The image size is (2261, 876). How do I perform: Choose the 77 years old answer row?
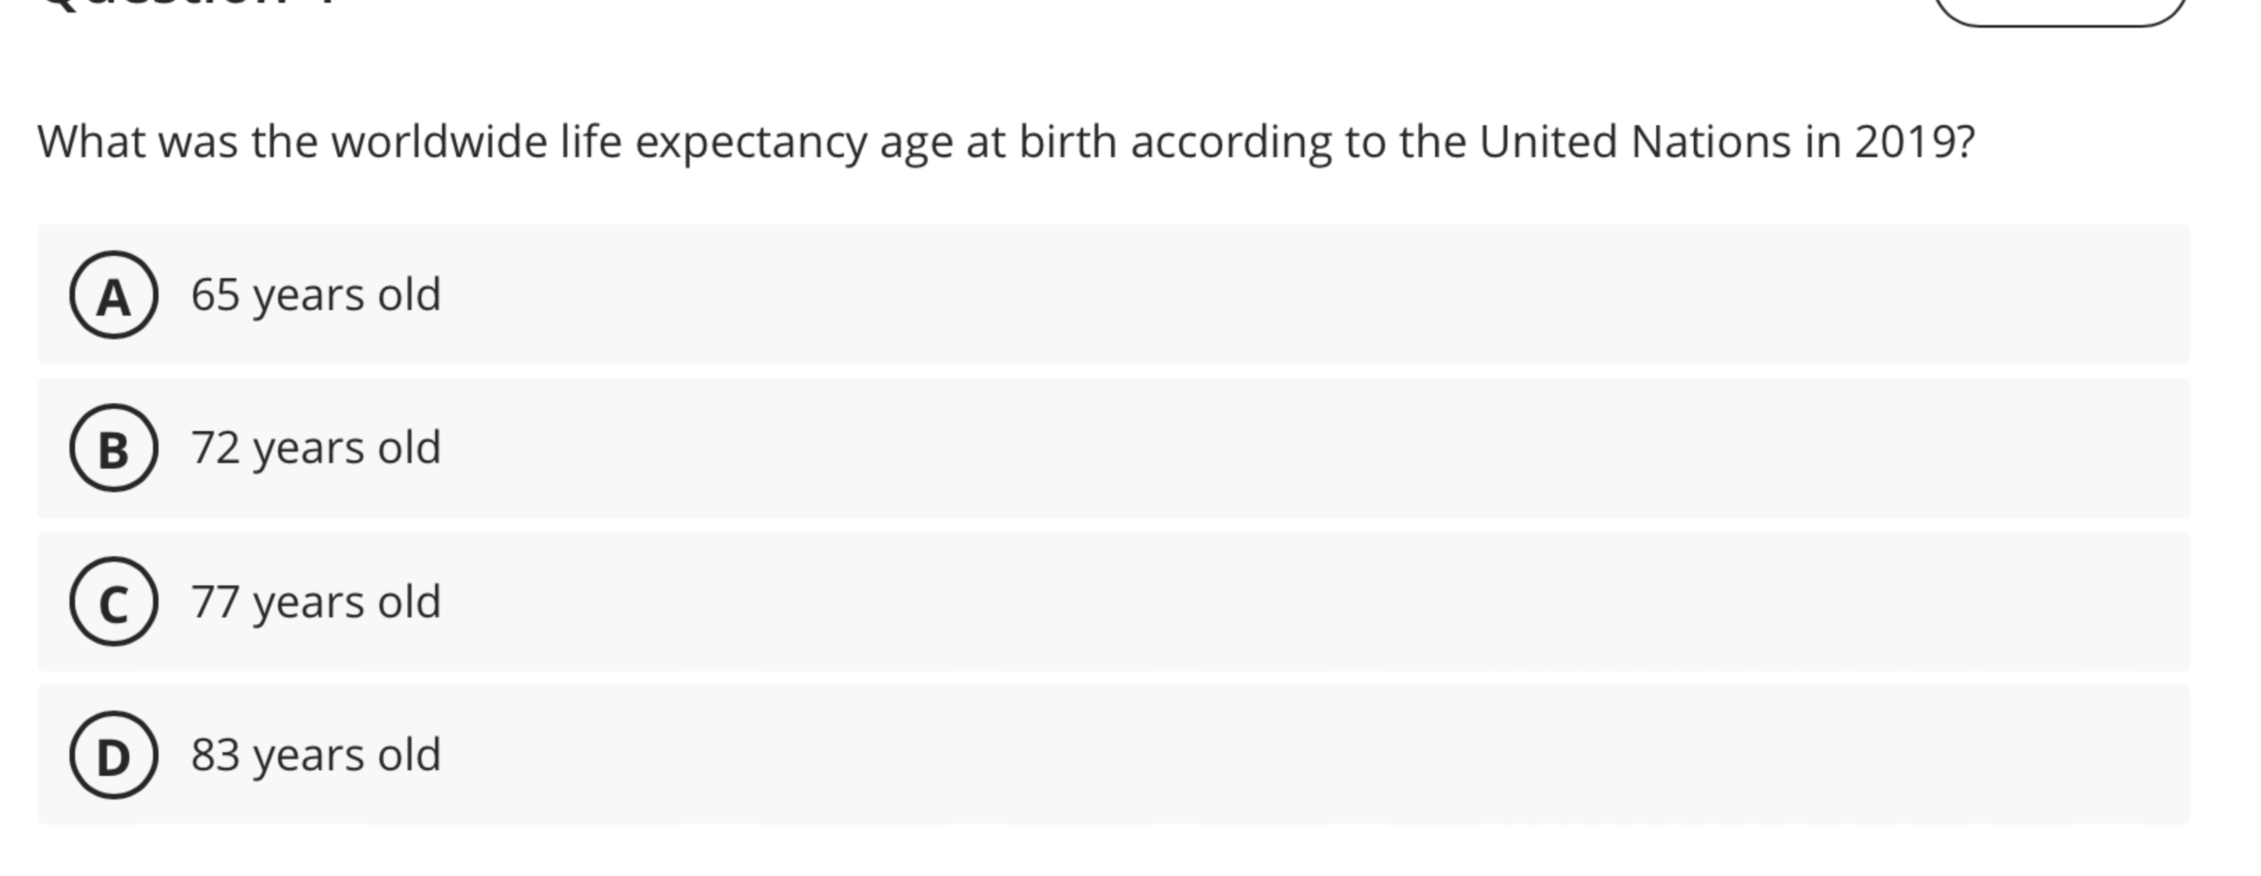pos(1130,601)
